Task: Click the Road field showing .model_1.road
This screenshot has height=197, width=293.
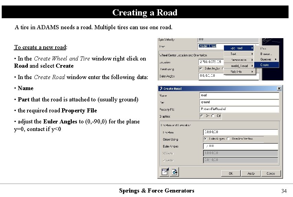Action: pyautogui.click(x=211, y=46)
